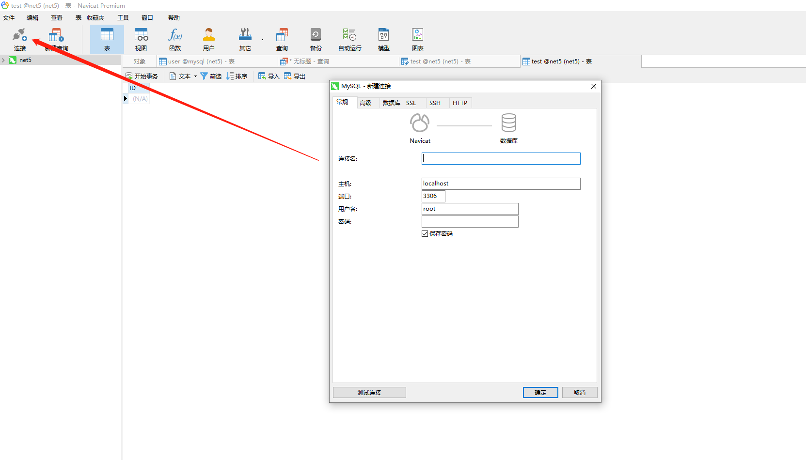Focus the 连接名 input field
The width and height of the screenshot is (806, 460).
pos(501,159)
